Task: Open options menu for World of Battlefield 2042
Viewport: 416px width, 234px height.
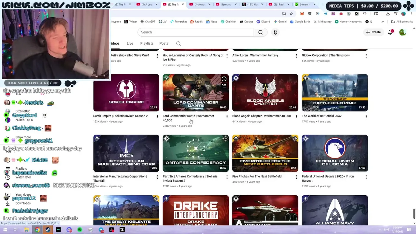Action: (366, 117)
